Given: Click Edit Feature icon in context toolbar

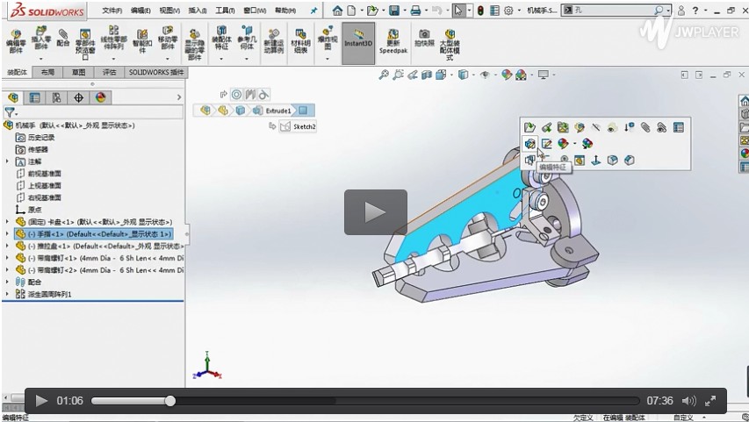Looking at the screenshot, I should pyautogui.click(x=530, y=144).
